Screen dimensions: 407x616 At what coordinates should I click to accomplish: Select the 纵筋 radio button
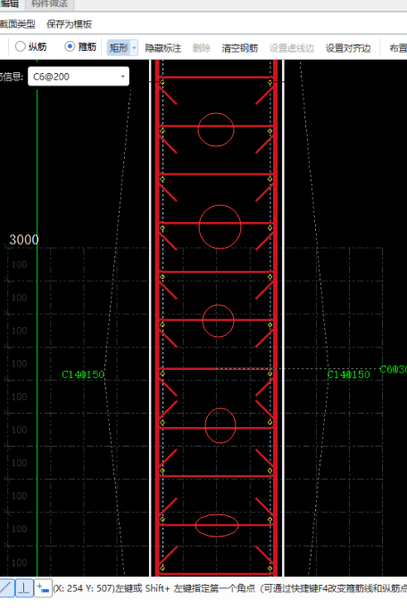pyautogui.click(x=21, y=46)
